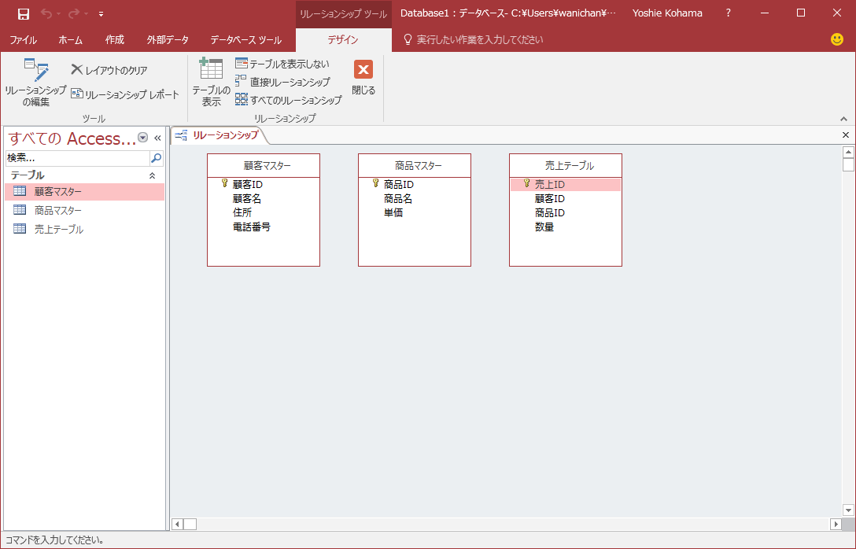
Task: Click the 売上テーブル table title bar
Action: click(x=566, y=166)
